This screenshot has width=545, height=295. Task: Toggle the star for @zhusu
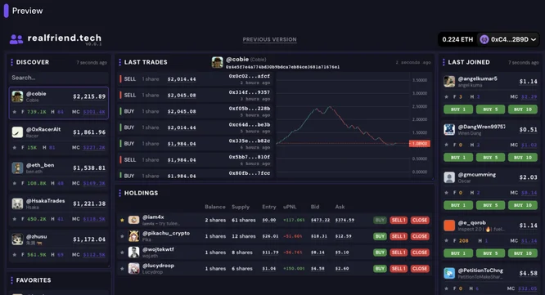click(x=14, y=255)
